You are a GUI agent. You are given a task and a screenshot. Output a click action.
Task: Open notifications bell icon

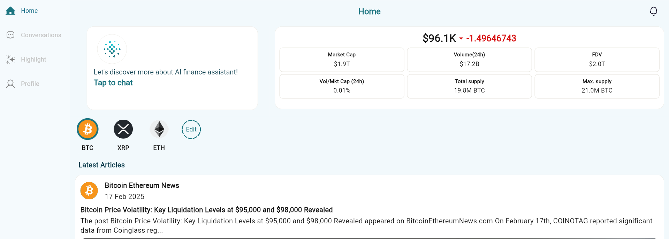[654, 11]
